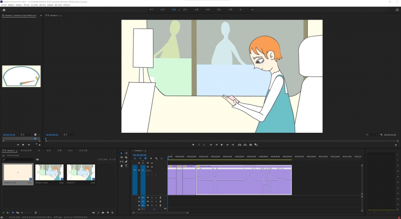Toggle V2 track output eye
Screen dimensions: 401x219
tap(152, 163)
